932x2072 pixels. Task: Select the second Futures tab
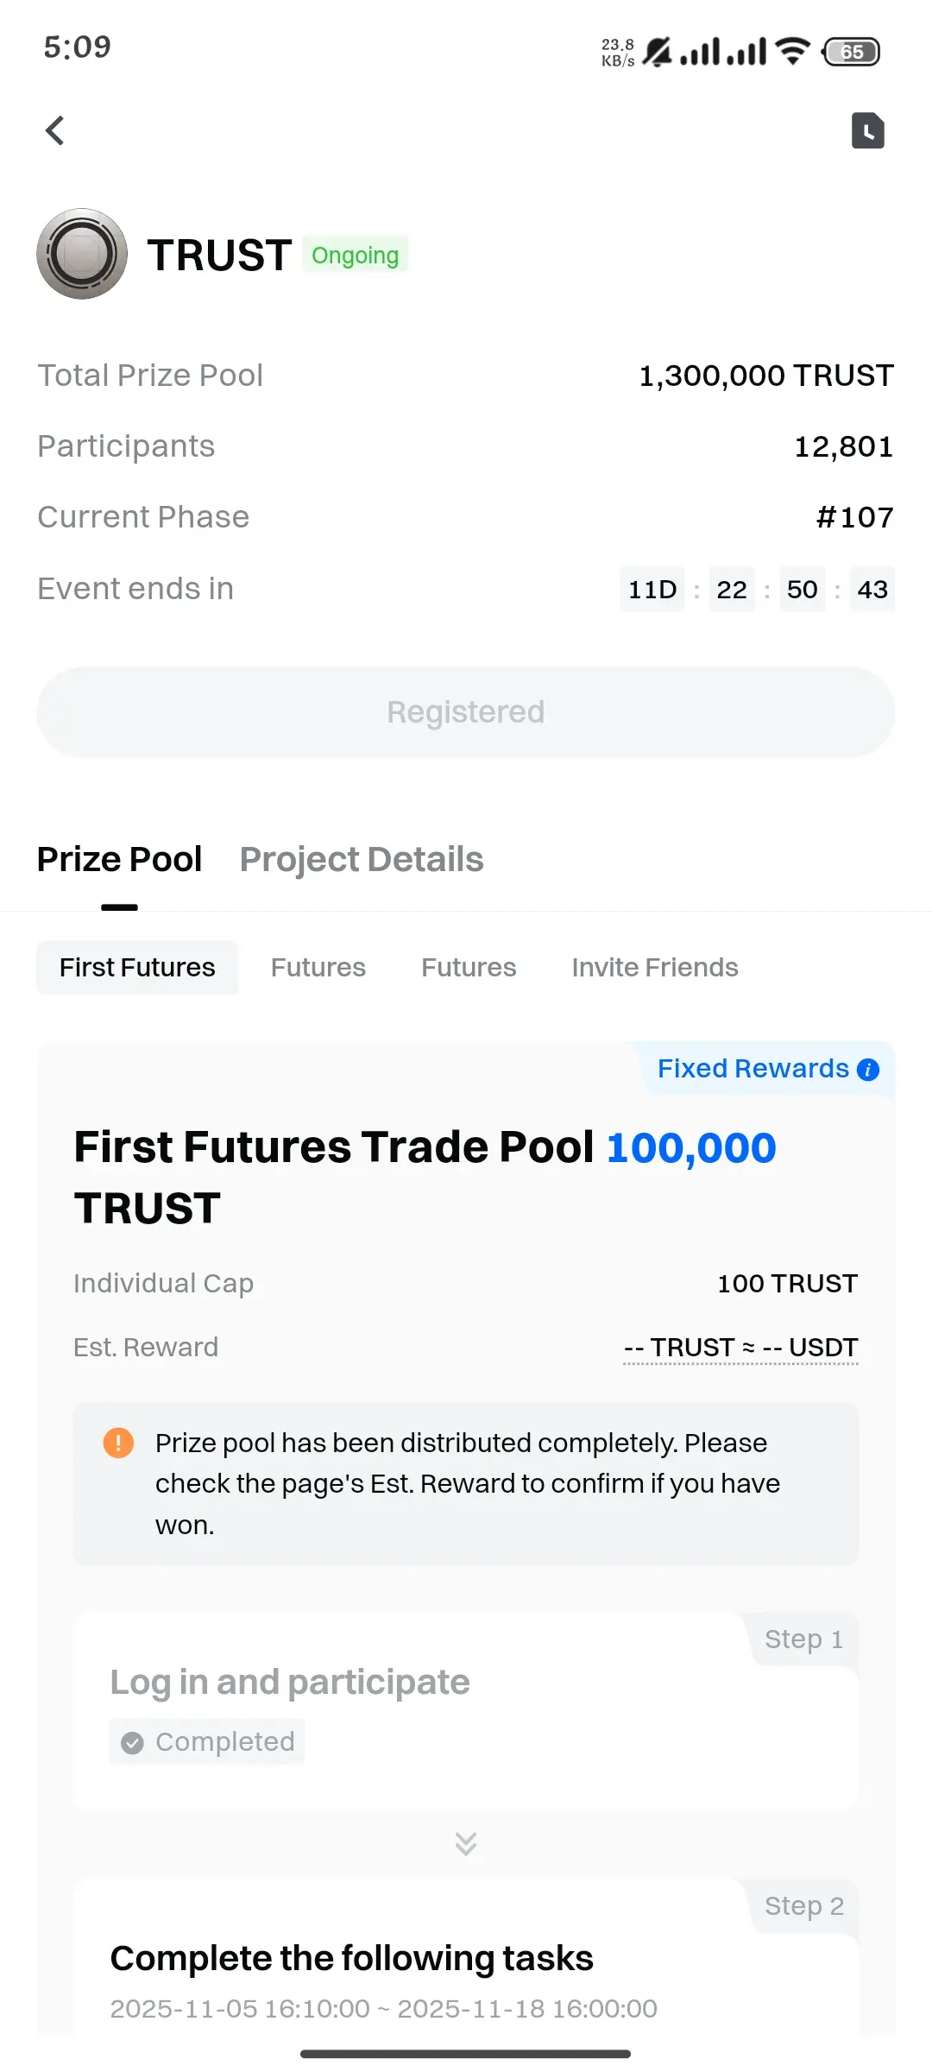(x=469, y=968)
